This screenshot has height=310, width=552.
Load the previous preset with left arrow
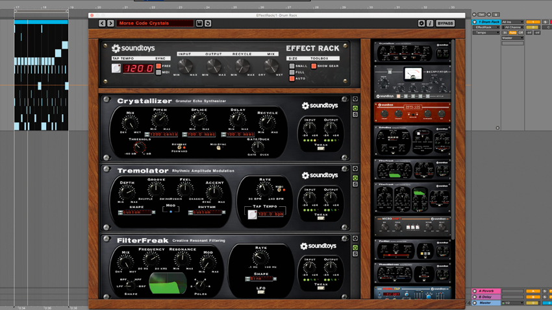click(102, 23)
